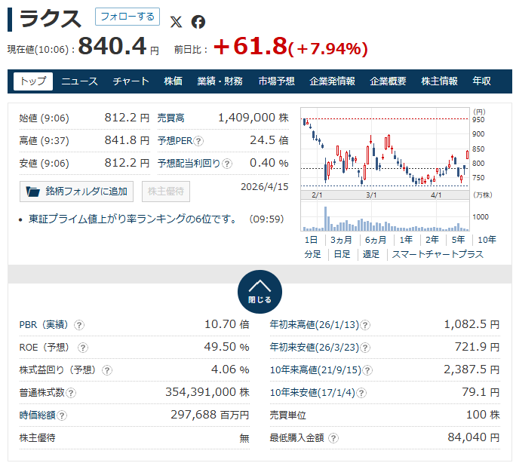The height and width of the screenshot is (463, 513).
Task: Click the volume bar chart area
Action: [385, 216]
